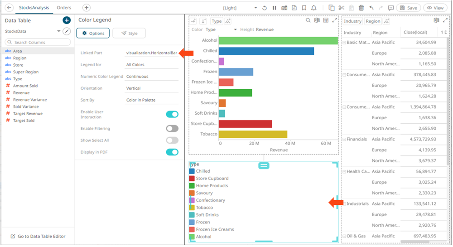
Task: Go to Data Table Editor
Action: [x=38, y=236]
